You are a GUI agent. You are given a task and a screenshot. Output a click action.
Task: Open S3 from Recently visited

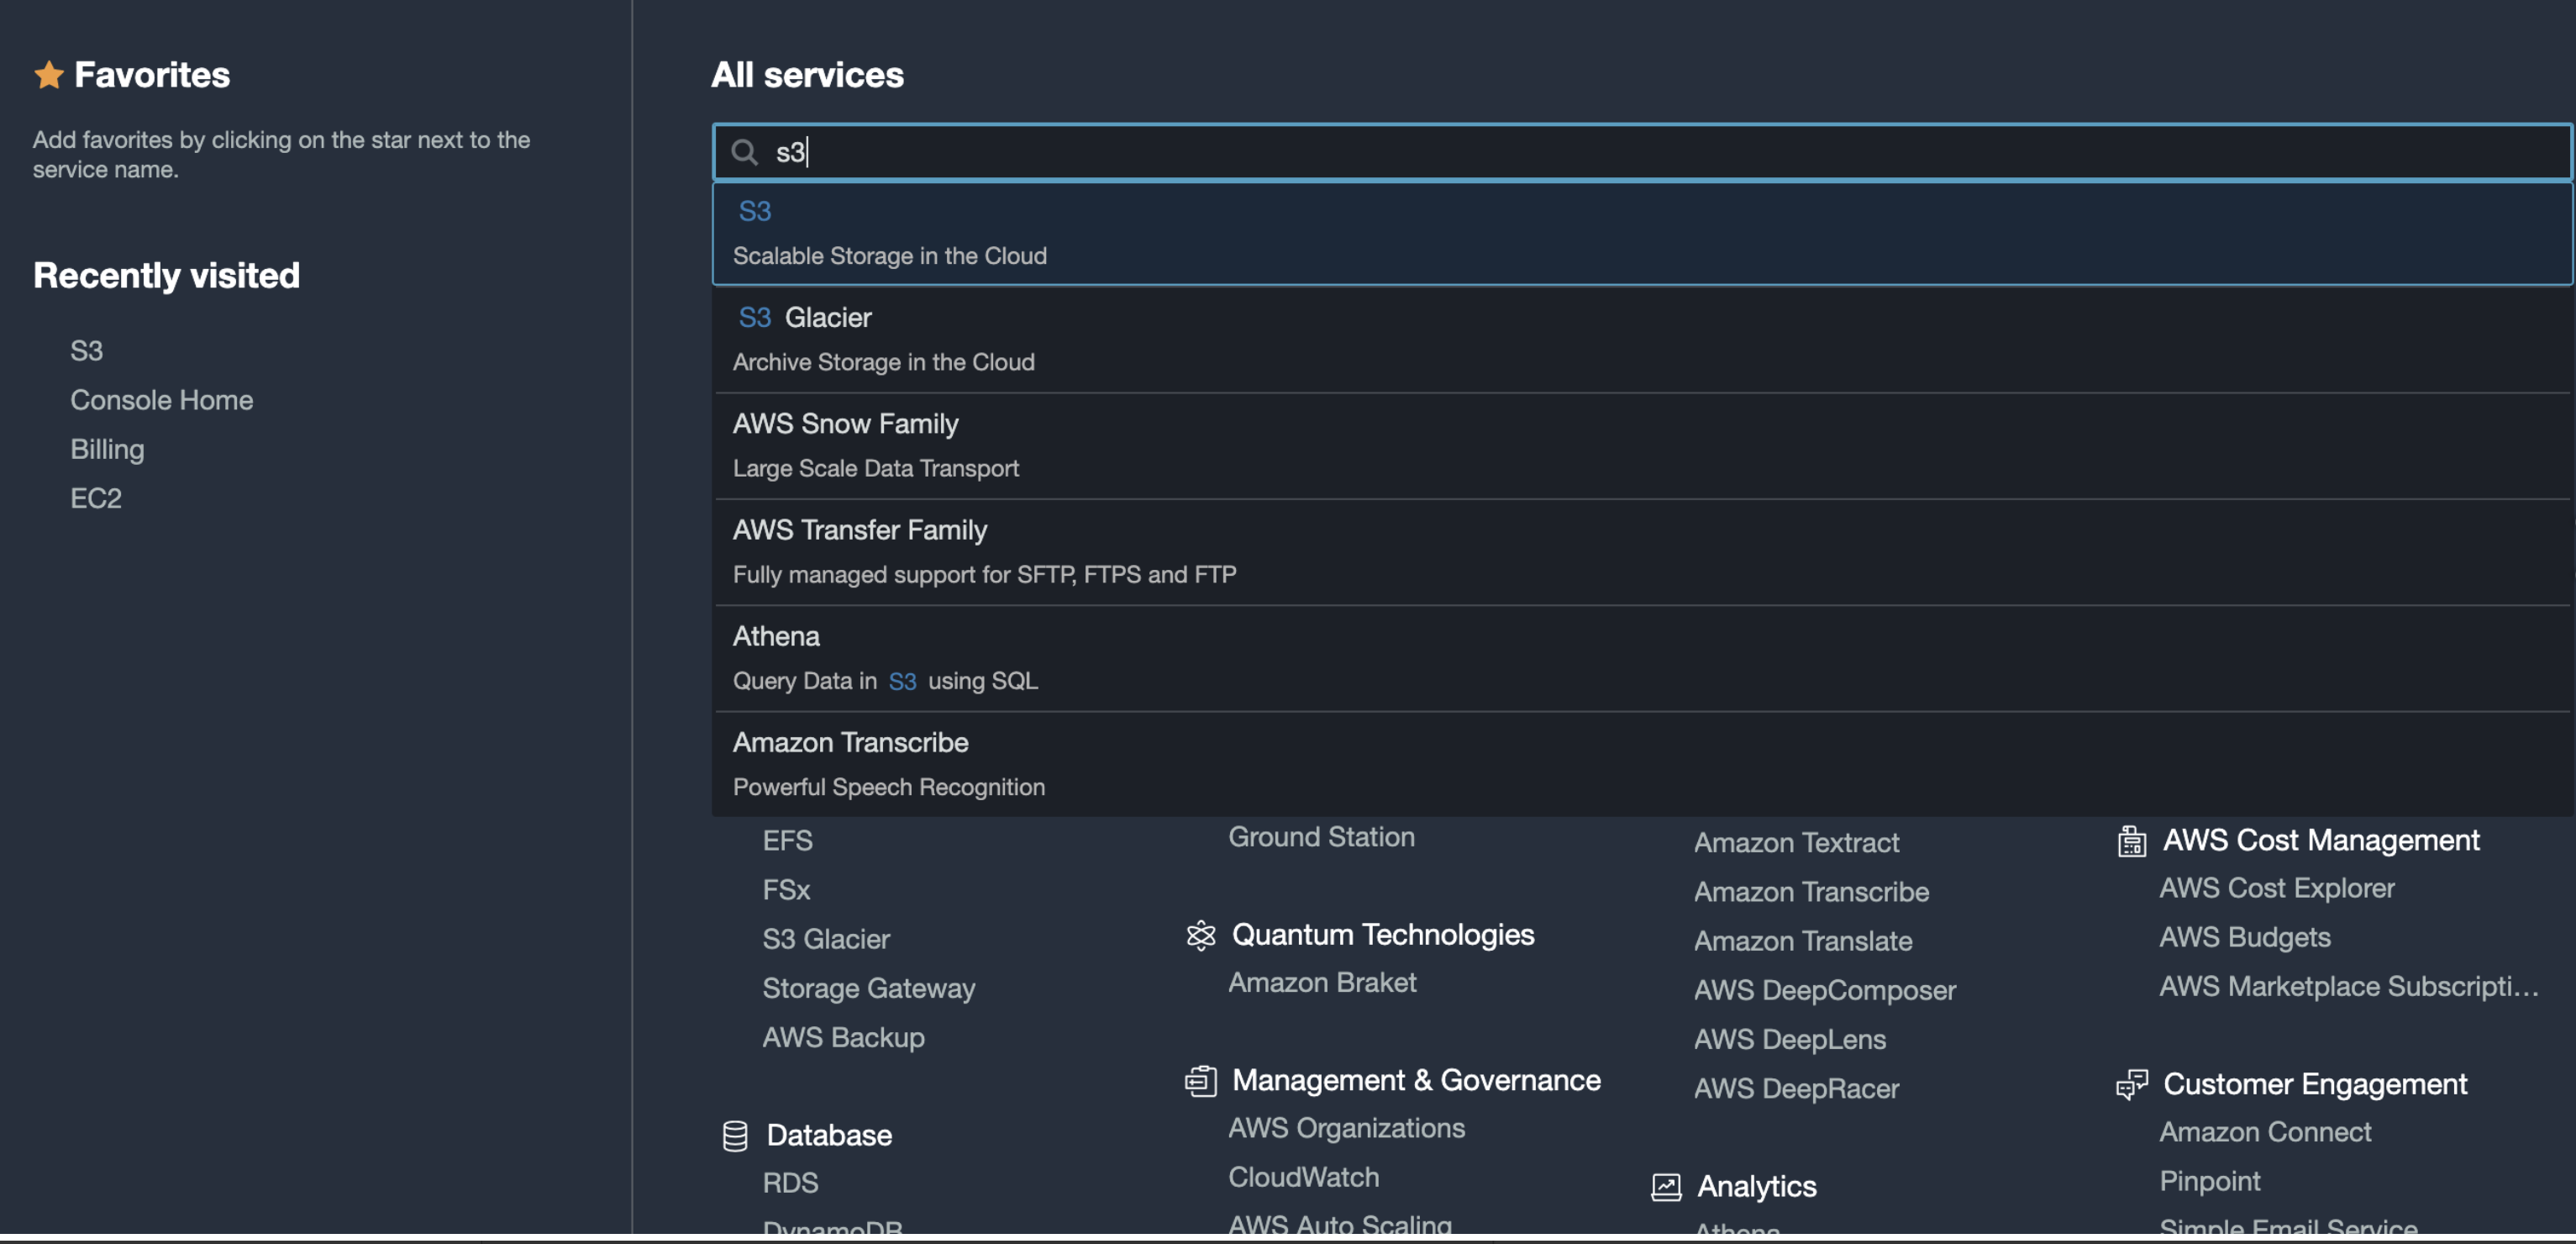point(87,351)
